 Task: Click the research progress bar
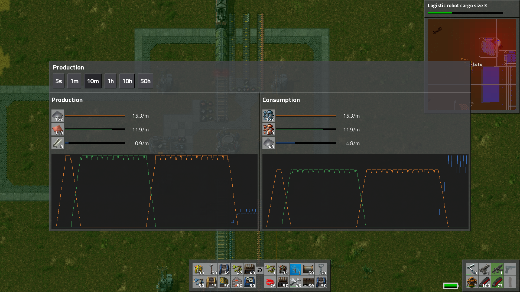(x=465, y=13)
